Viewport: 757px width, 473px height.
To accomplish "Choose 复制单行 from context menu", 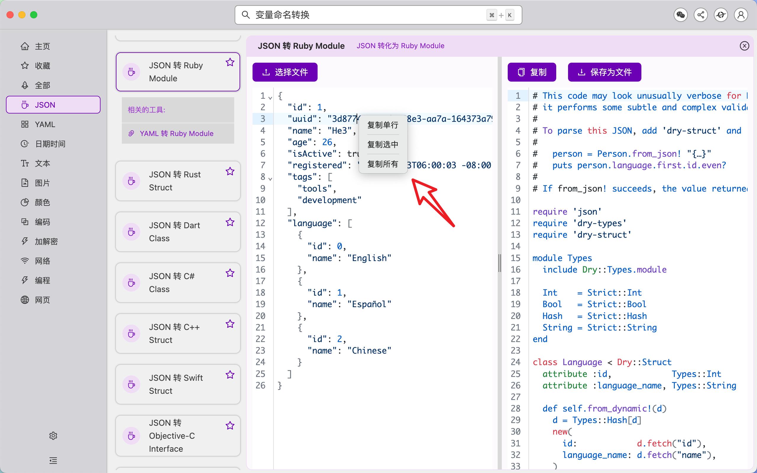I will (x=383, y=125).
